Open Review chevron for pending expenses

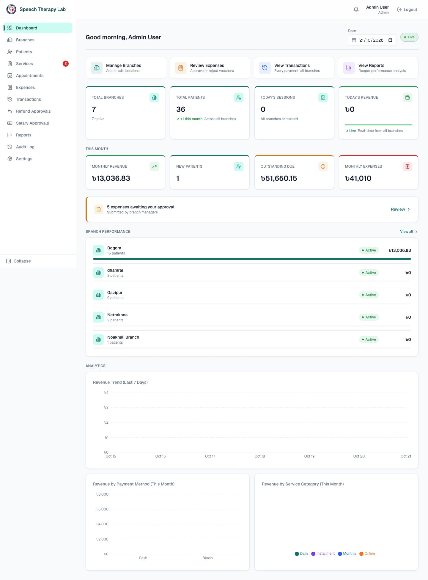(x=400, y=209)
